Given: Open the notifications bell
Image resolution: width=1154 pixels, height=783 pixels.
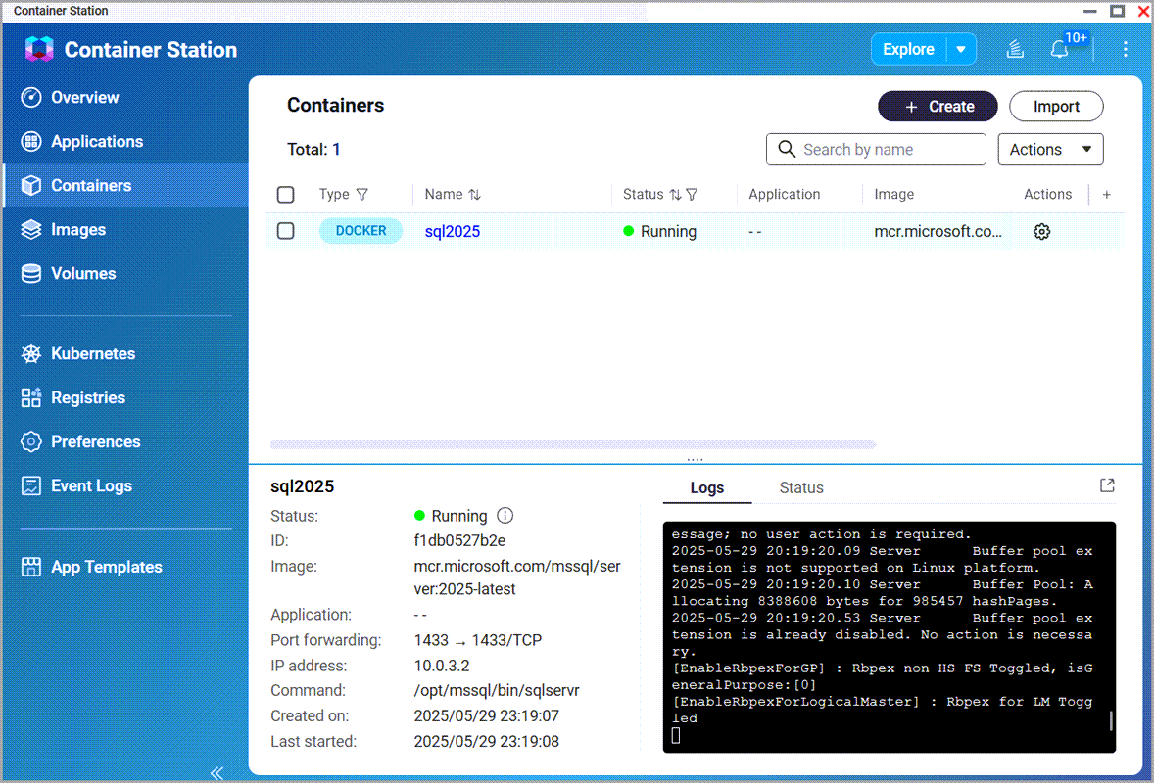Looking at the screenshot, I should [1059, 49].
